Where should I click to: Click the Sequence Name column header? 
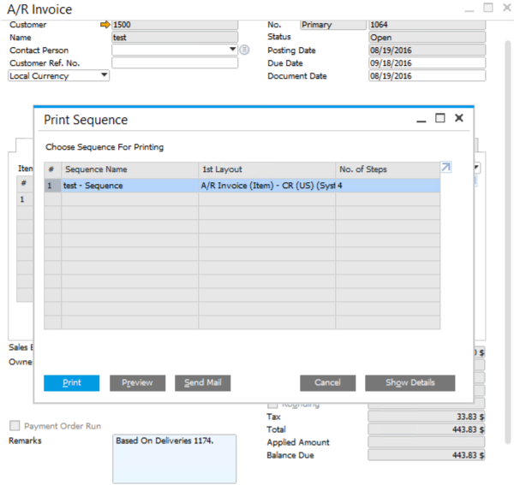[128, 169]
